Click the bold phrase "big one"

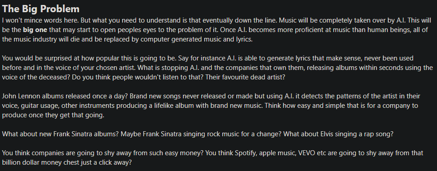(x=35, y=30)
